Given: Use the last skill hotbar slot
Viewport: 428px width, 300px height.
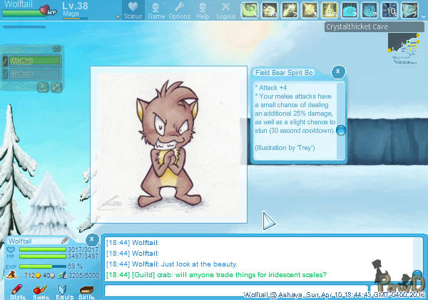Looking at the screenshot, I should click(409, 10).
